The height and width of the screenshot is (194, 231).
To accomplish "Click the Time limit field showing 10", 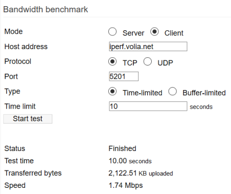I will click(148, 106).
